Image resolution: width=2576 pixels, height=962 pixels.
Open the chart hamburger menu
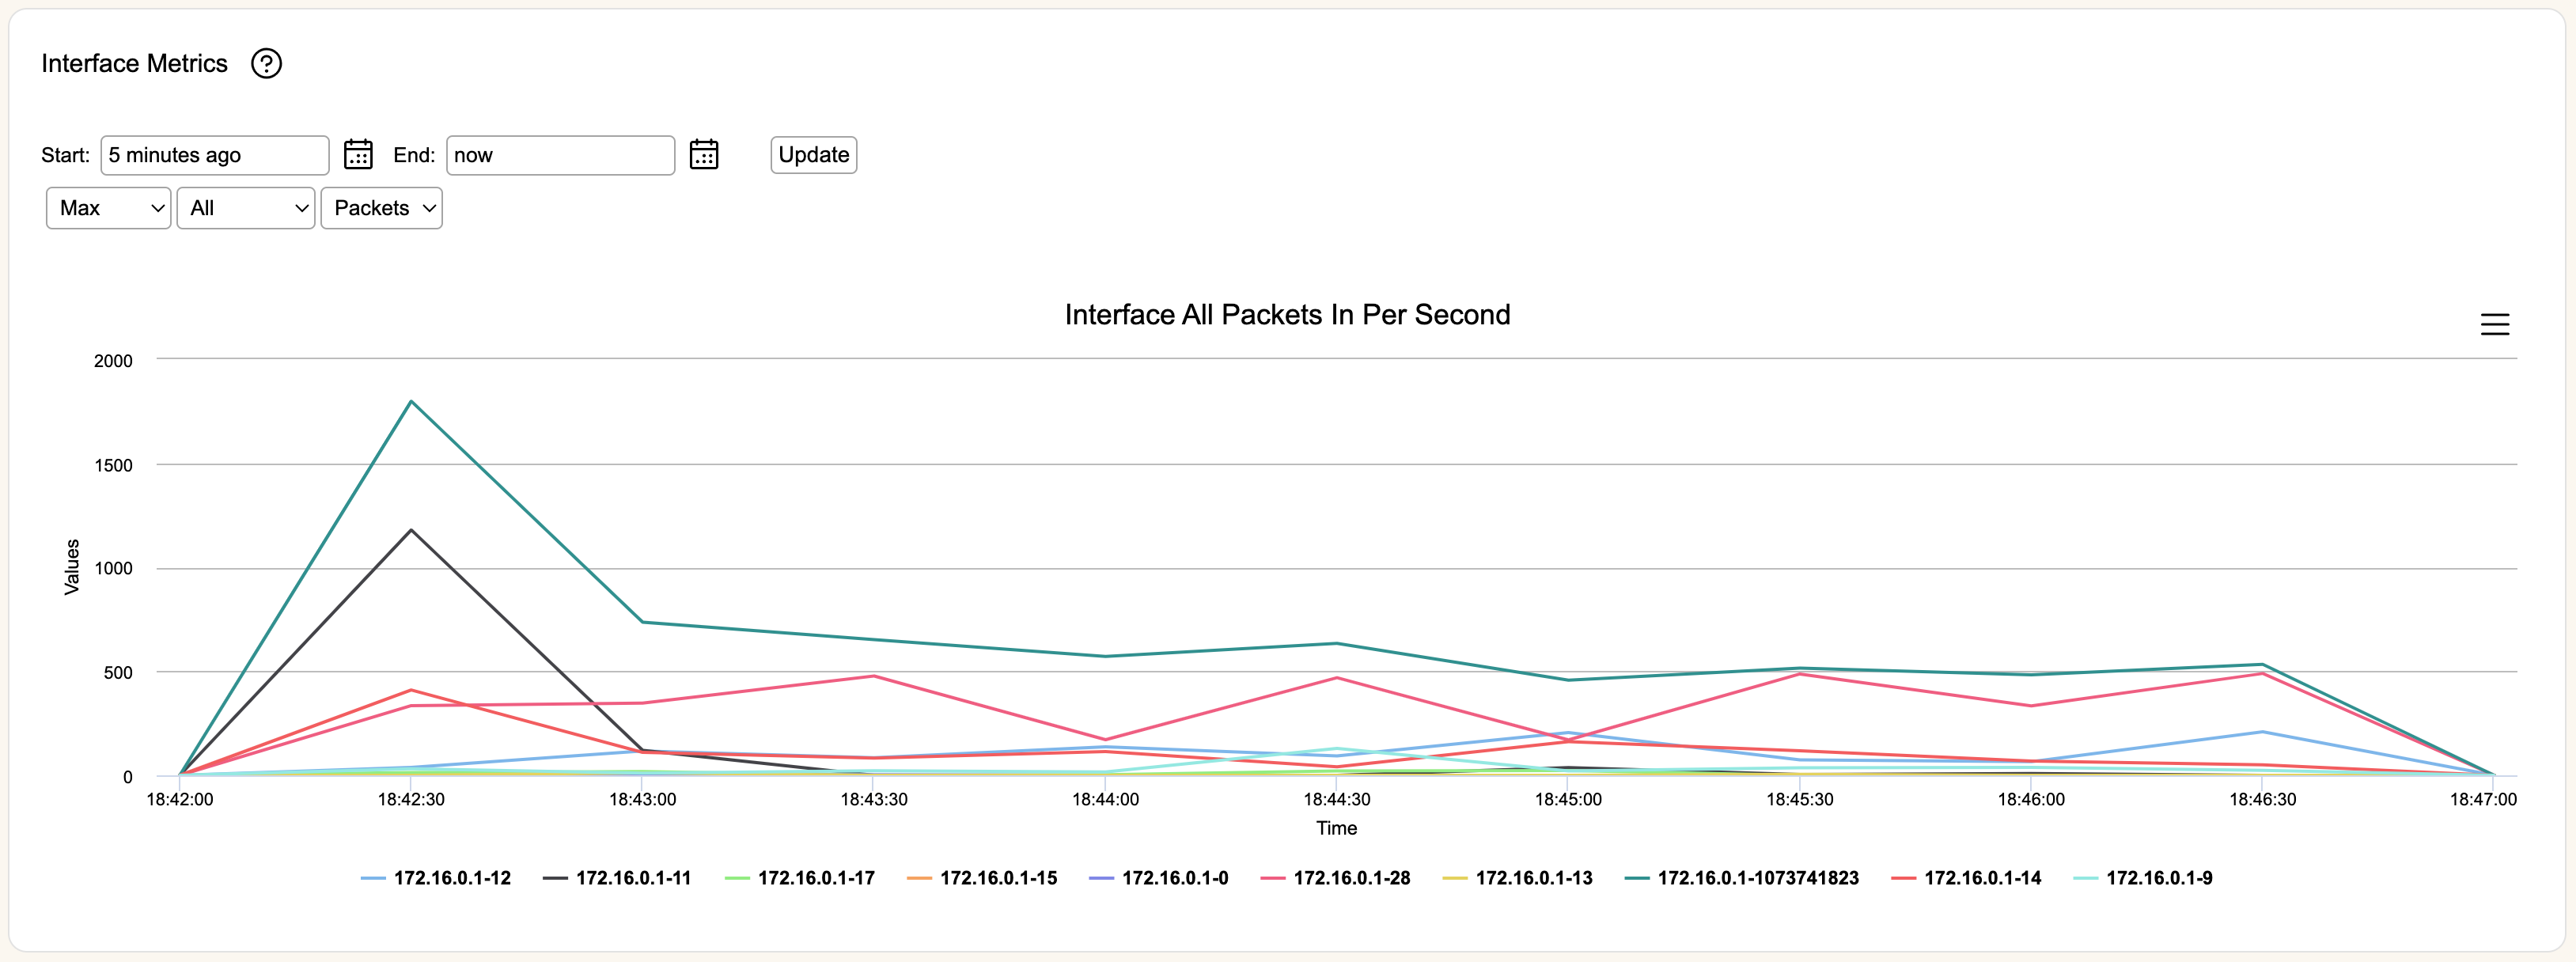coord(2495,324)
